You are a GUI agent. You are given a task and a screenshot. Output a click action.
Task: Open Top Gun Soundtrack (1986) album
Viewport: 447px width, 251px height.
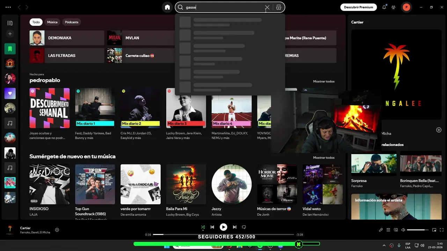point(95,184)
